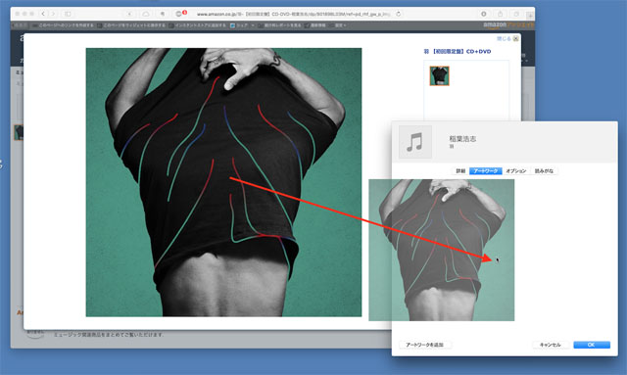627x375 pixels.
Task: Switch to the 読みがな tab
Action: coord(544,171)
